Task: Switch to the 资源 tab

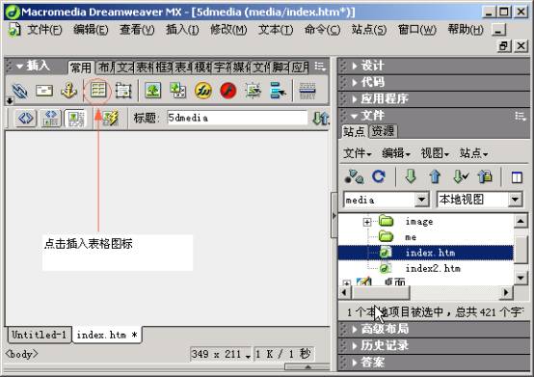Action: click(383, 131)
